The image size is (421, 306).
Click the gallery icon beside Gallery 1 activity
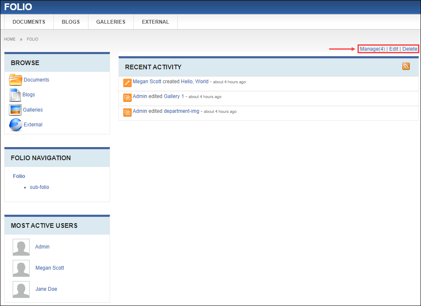coord(127,98)
